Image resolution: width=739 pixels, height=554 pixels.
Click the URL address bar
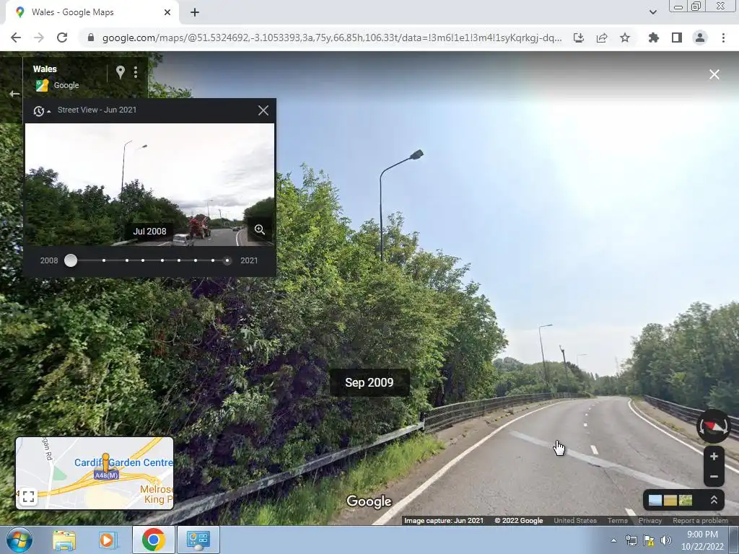point(332,38)
